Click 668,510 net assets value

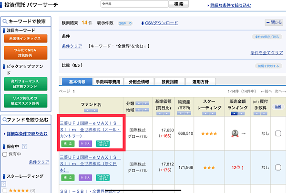click(x=185, y=133)
